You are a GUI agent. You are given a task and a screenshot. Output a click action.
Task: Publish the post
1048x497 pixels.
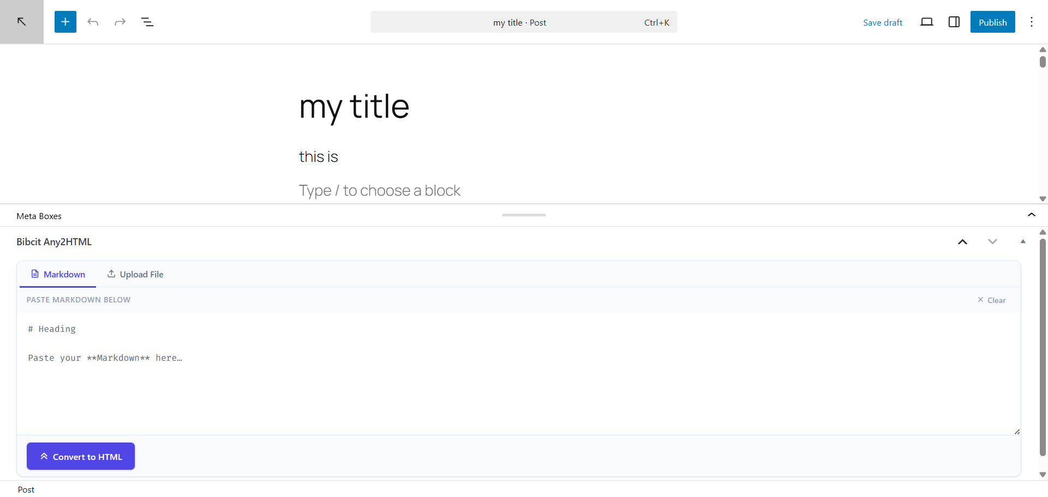point(993,22)
